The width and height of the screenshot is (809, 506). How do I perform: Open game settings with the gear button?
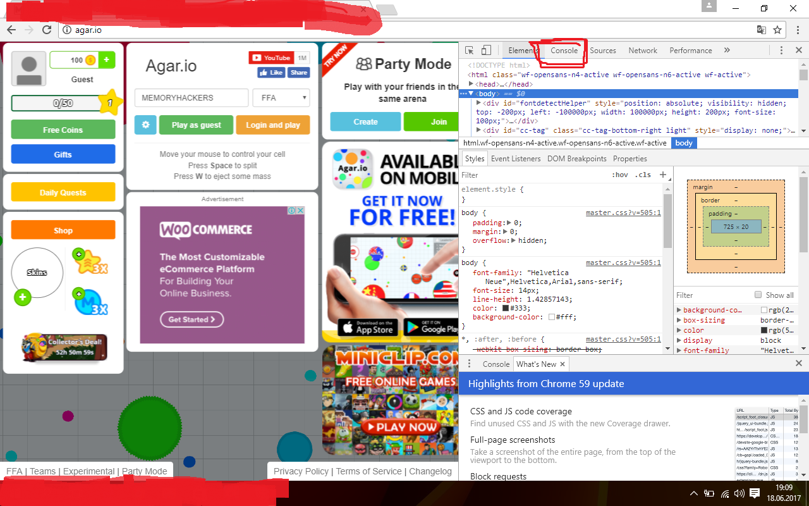[145, 125]
